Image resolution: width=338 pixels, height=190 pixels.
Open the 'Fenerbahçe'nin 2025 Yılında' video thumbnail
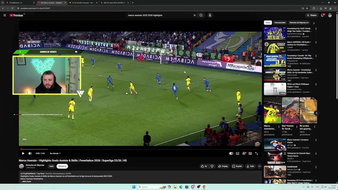275,33
